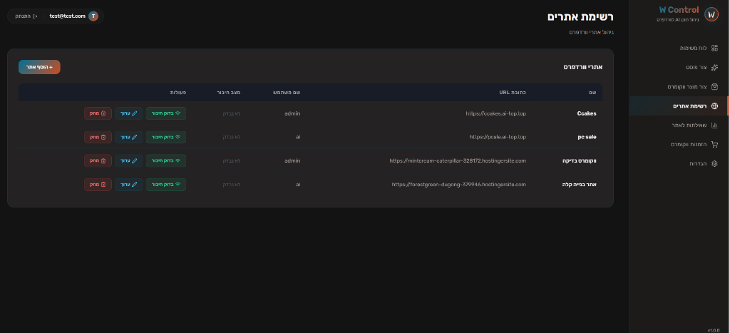Edit the ווקומרס בדיקה site
730x333 pixels.
point(129,160)
